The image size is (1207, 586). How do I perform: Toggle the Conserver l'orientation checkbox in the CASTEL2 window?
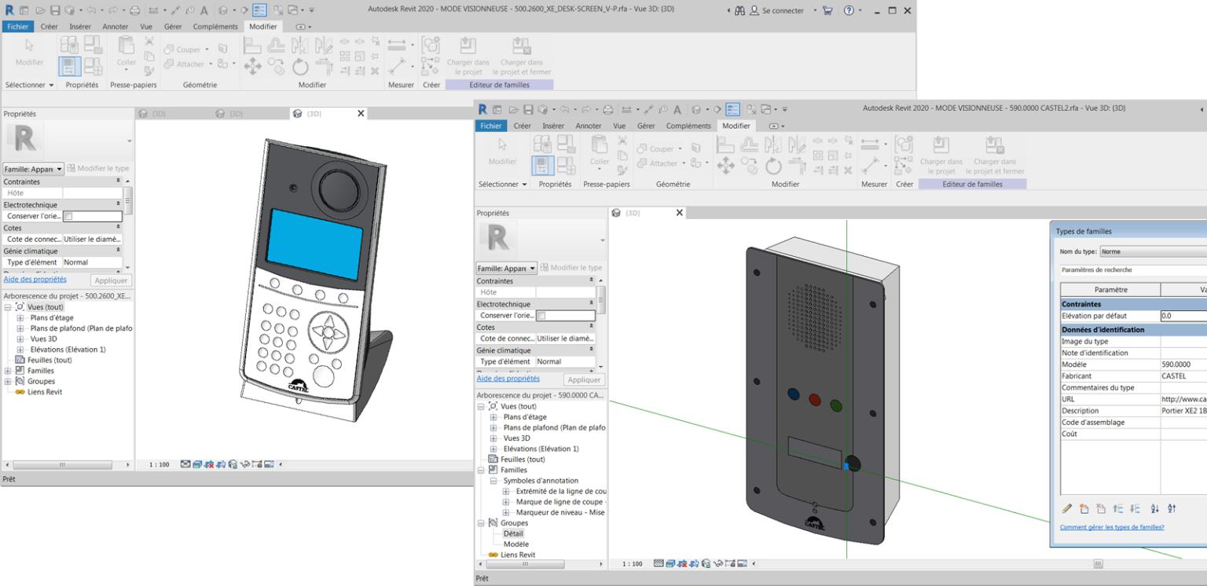(541, 315)
